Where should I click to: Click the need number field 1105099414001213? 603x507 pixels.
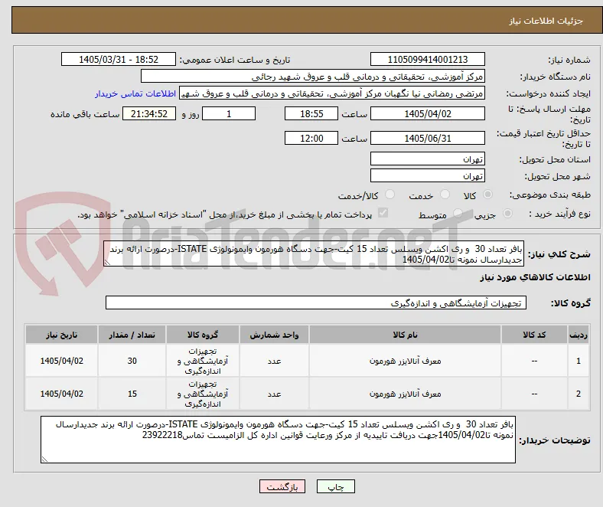click(427, 59)
